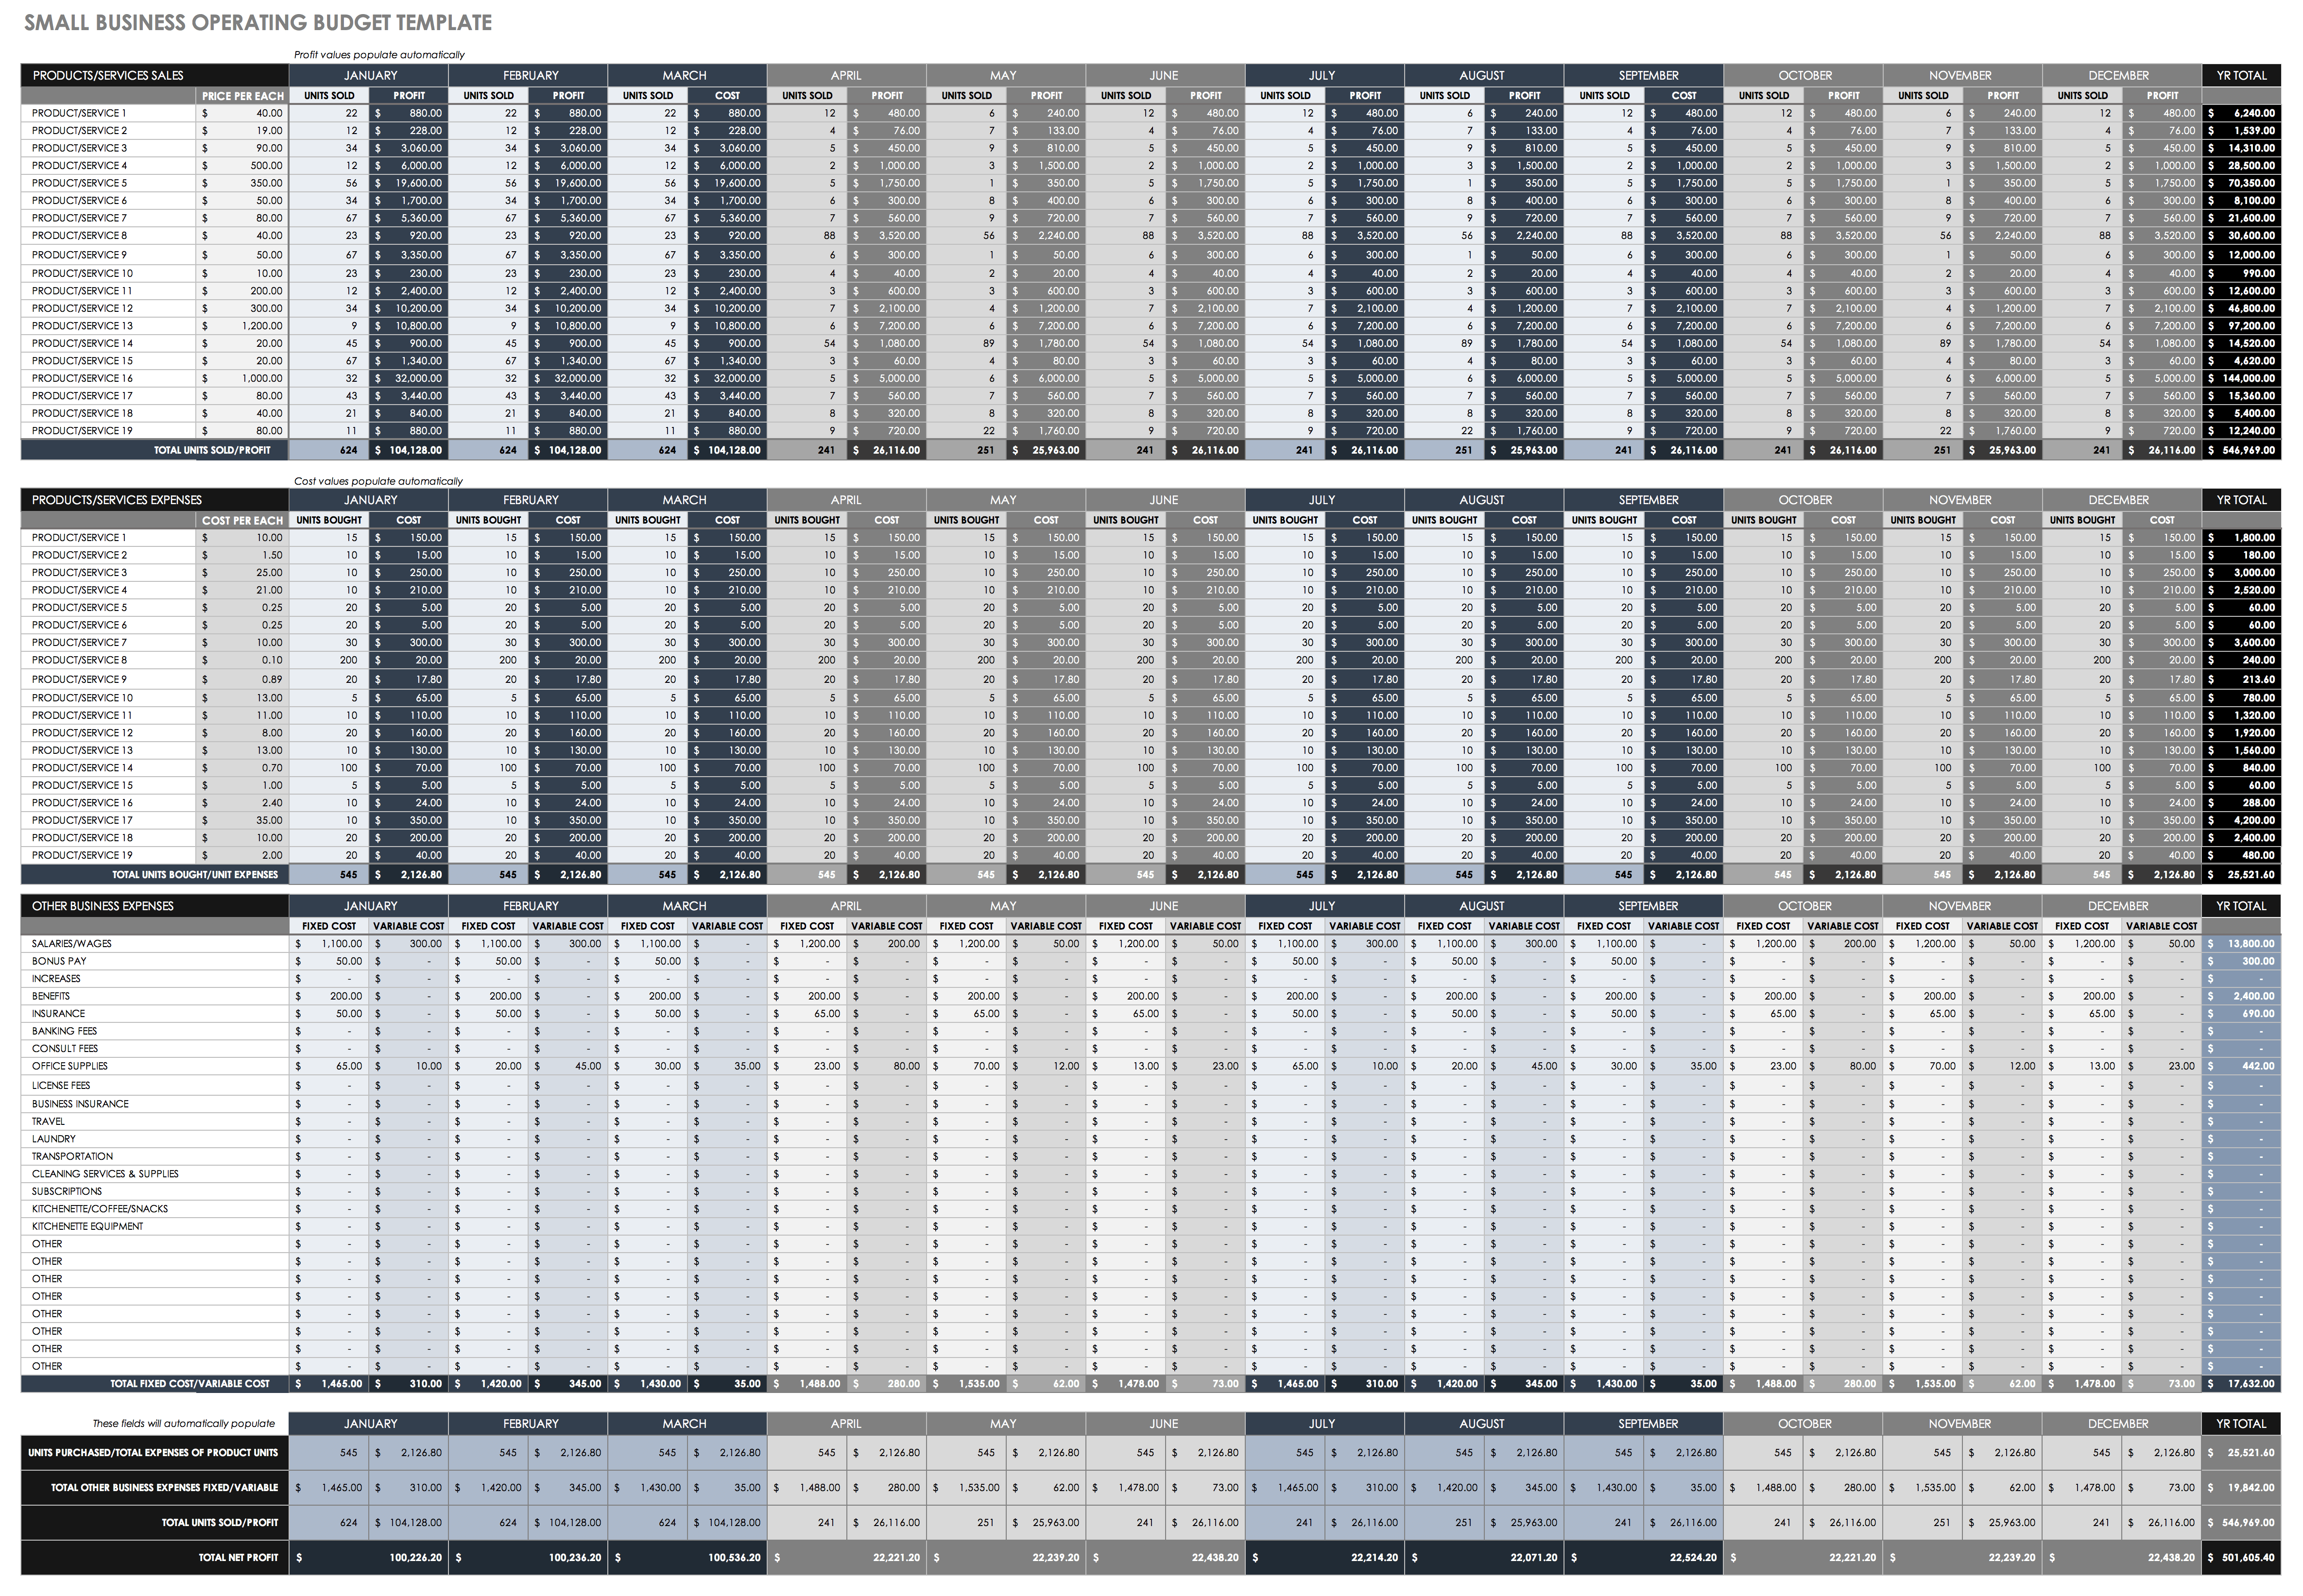Select the 14,310.00 yearly total cell

coord(2241,148)
